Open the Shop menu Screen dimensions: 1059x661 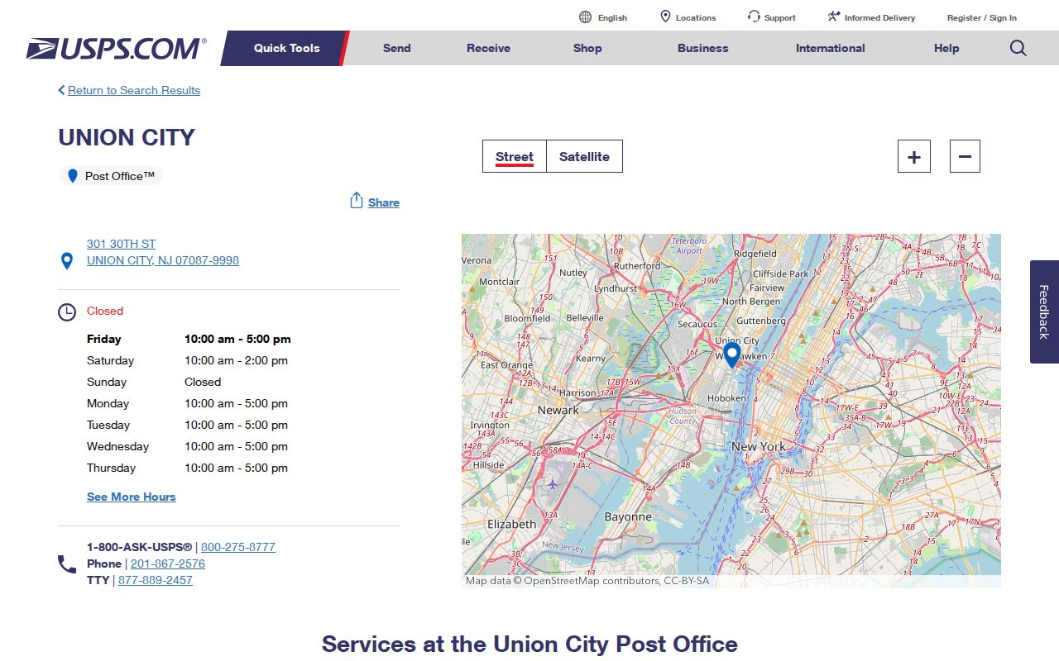tap(587, 48)
